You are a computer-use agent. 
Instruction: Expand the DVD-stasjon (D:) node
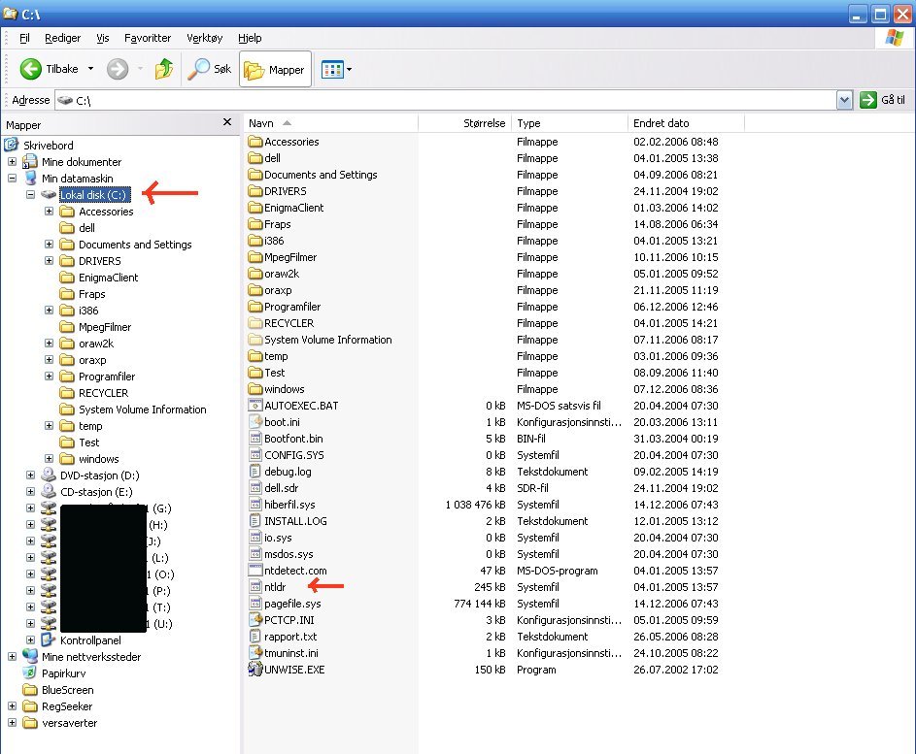(x=31, y=475)
